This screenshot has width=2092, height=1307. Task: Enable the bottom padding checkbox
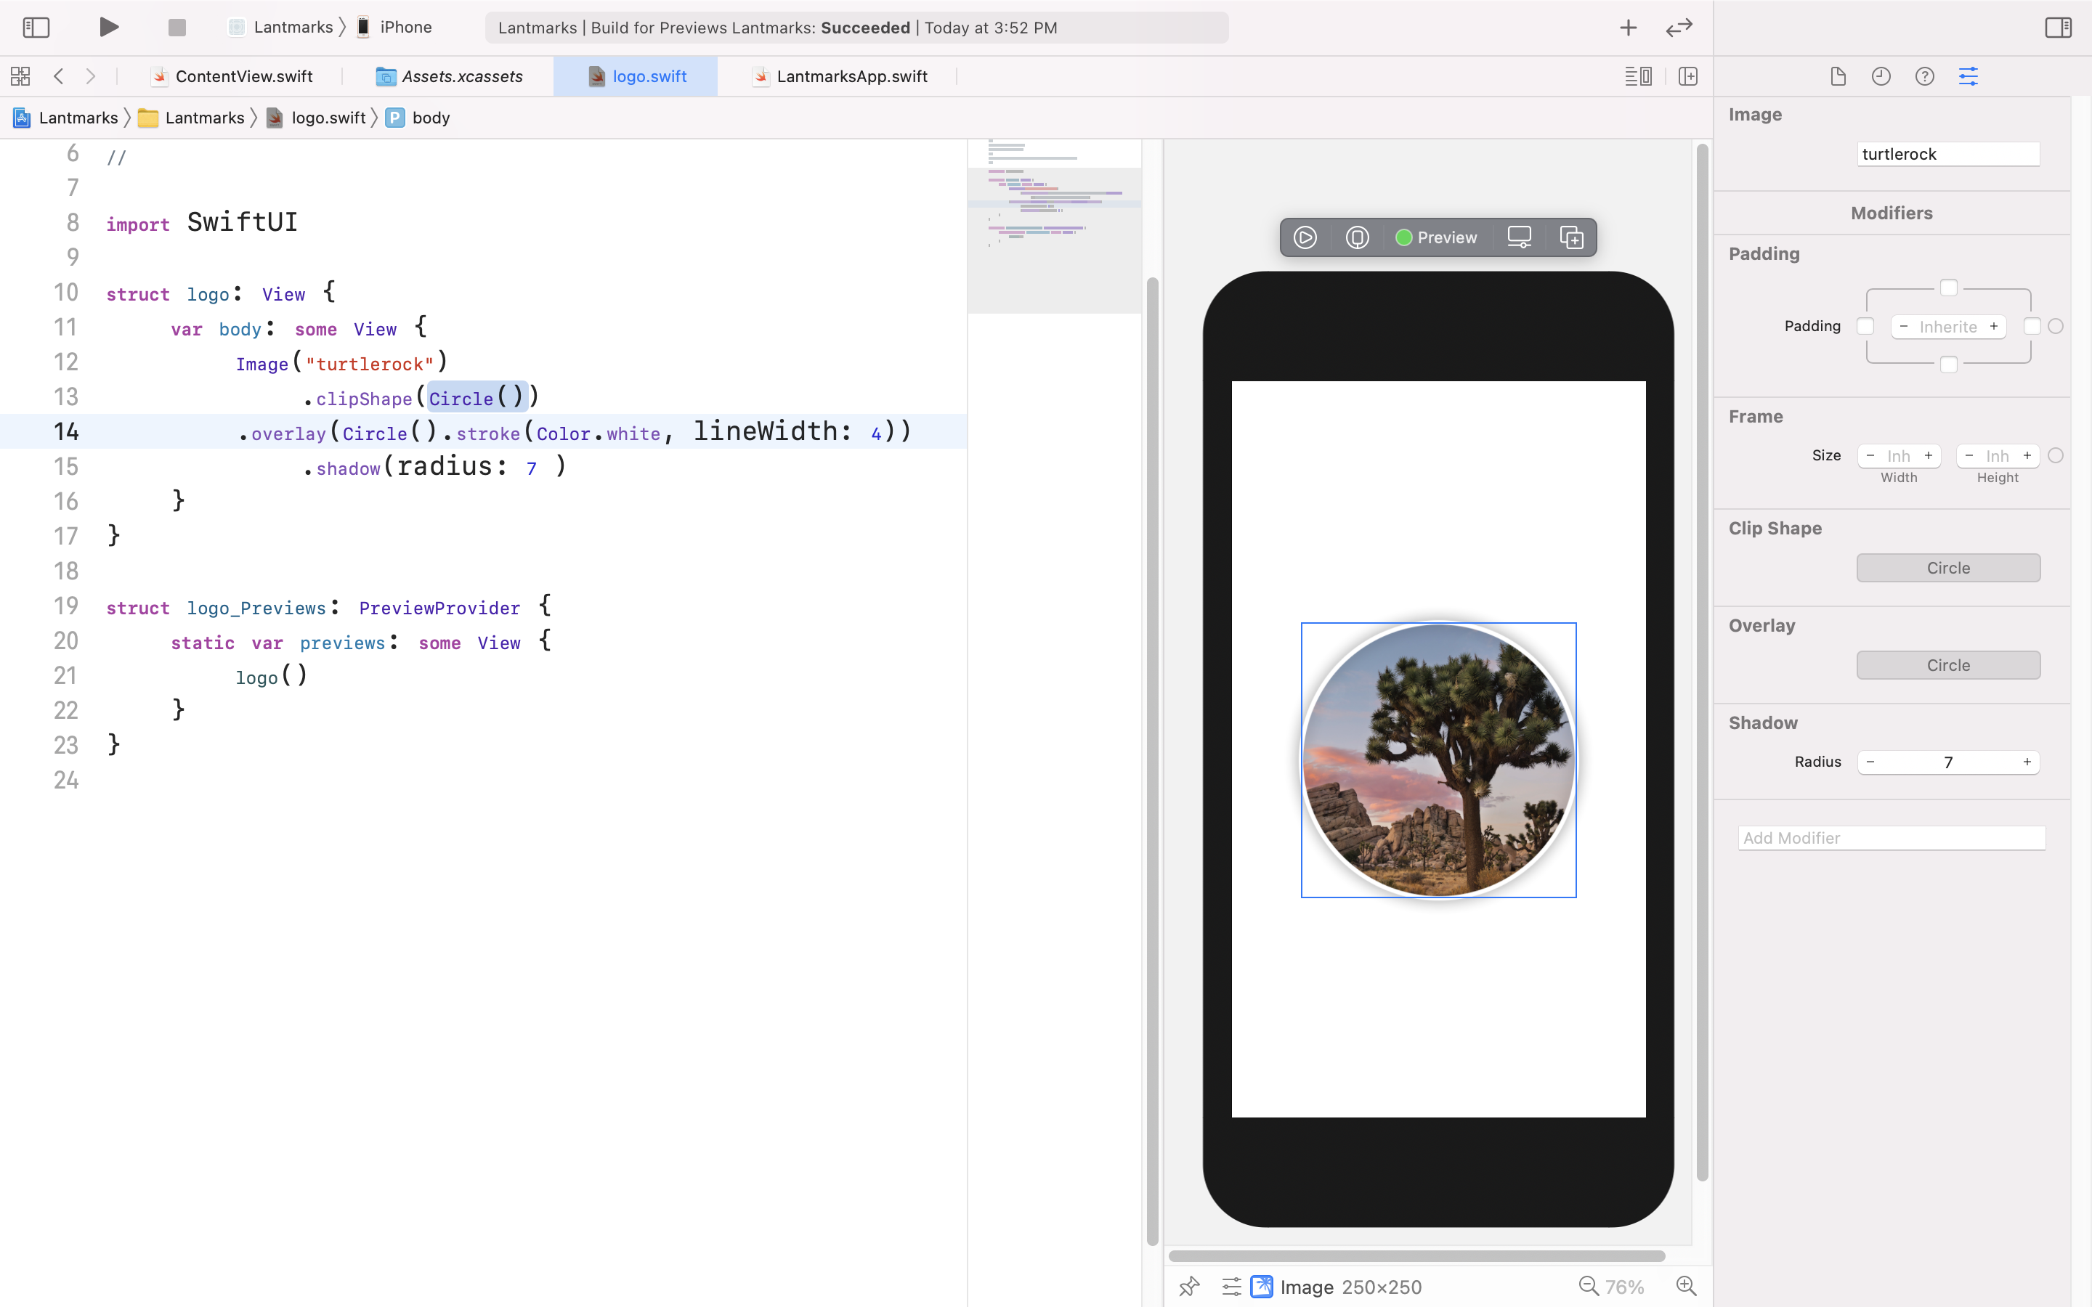[x=1948, y=365]
